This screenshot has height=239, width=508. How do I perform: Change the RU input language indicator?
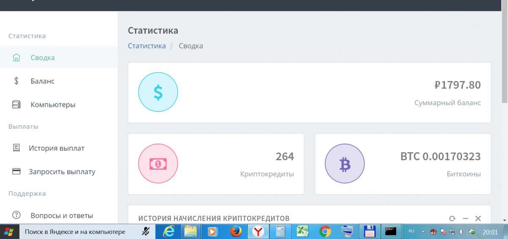(411, 231)
